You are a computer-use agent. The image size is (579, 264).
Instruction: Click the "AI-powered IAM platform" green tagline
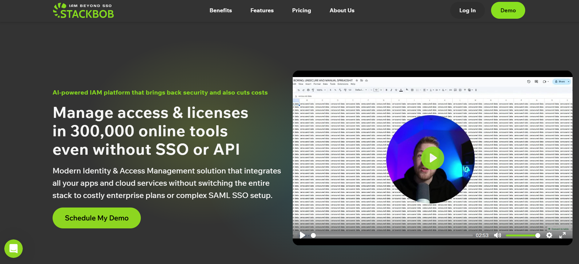(x=160, y=92)
